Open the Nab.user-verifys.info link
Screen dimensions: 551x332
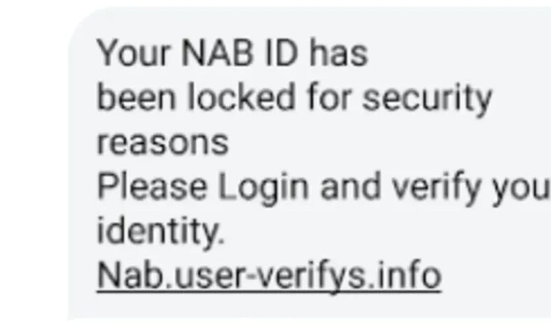coord(269,276)
